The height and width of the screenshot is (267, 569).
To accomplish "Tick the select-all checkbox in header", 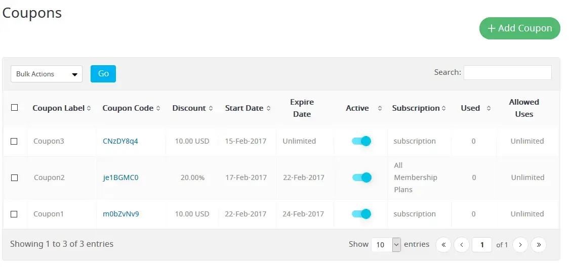I will 15,108.
